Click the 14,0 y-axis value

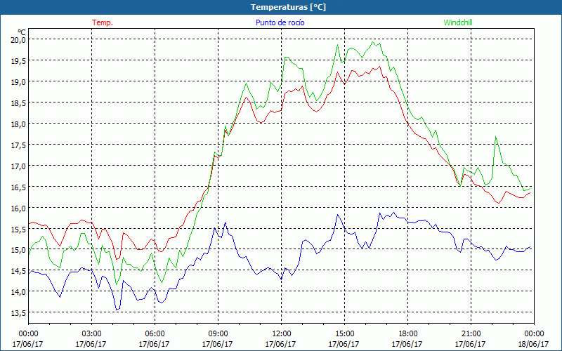point(18,292)
